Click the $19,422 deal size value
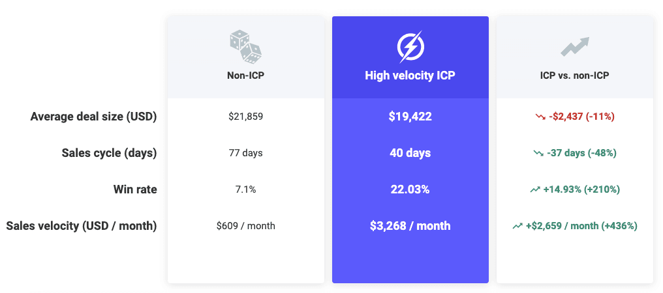This screenshot has width=663, height=293. (410, 117)
